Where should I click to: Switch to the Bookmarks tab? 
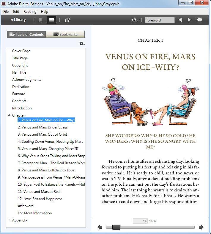65,35
